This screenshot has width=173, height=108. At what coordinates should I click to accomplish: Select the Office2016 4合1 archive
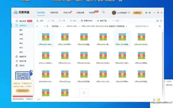point(46,39)
